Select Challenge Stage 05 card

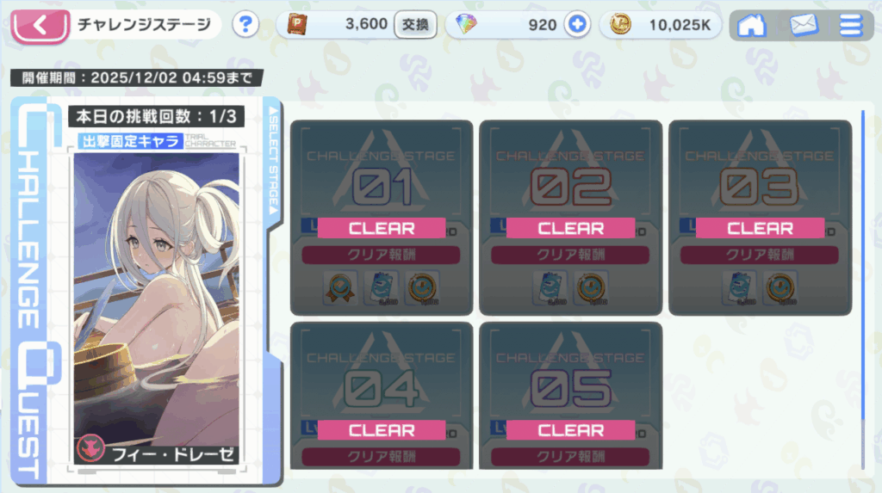pos(570,396)
